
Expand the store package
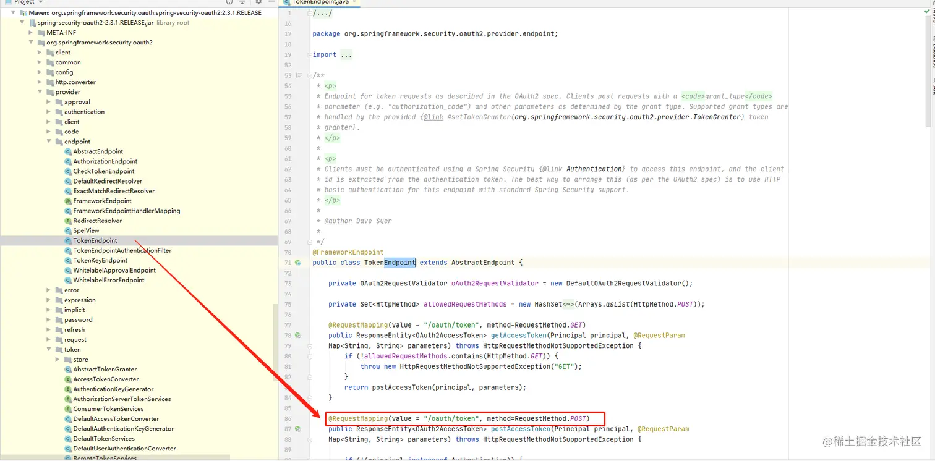[58, 360]
